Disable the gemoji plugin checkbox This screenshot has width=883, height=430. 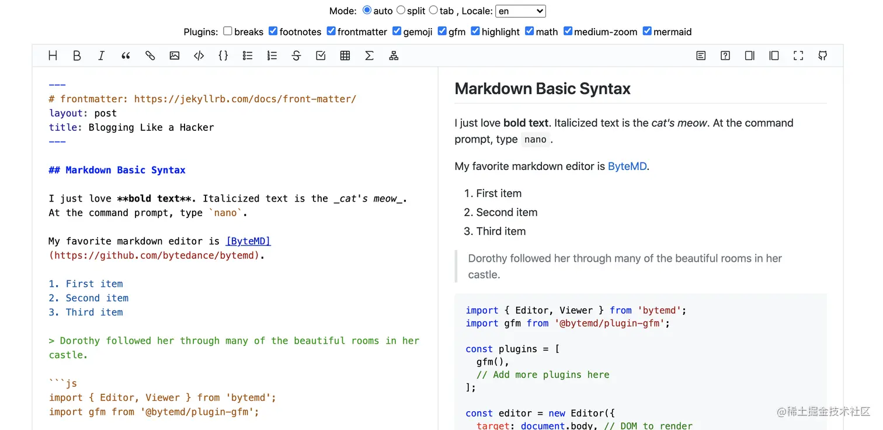[x=397, y=31]
